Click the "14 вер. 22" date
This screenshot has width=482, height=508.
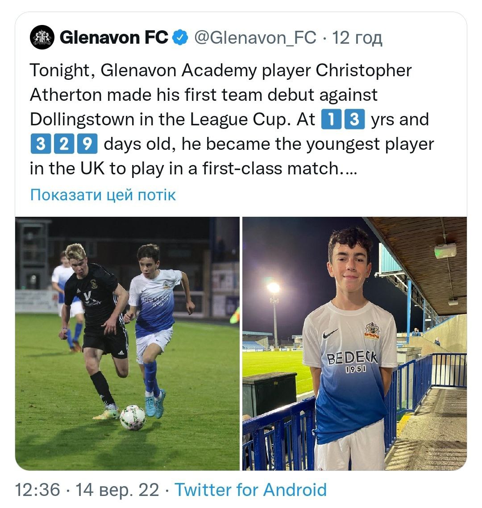pos(117,490)
